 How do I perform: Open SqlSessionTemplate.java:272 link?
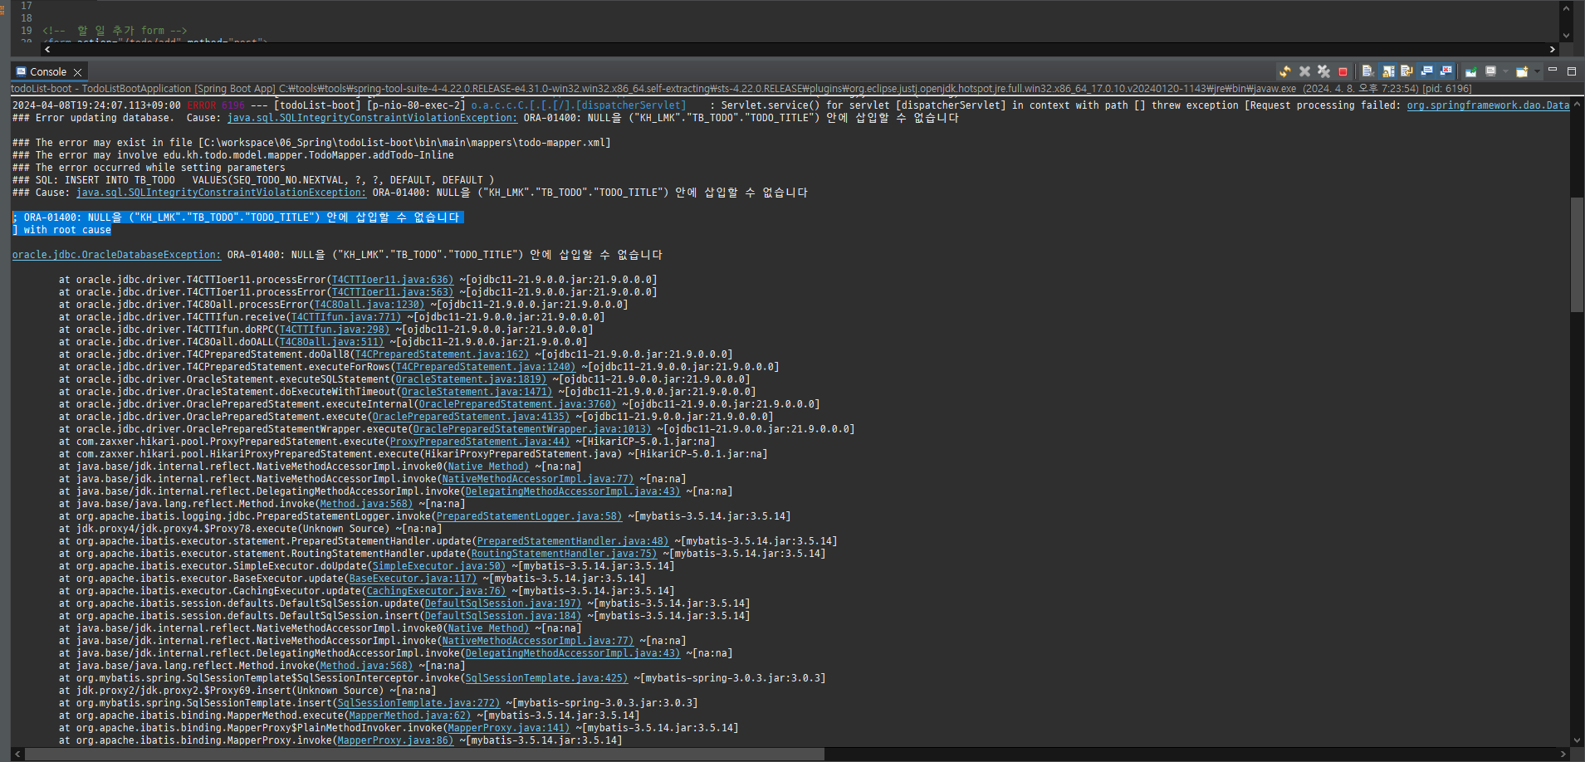point(418,703)
